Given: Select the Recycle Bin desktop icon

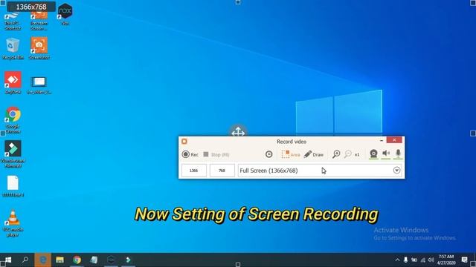Looking at the screenshot, I should [x=13, y=48].
